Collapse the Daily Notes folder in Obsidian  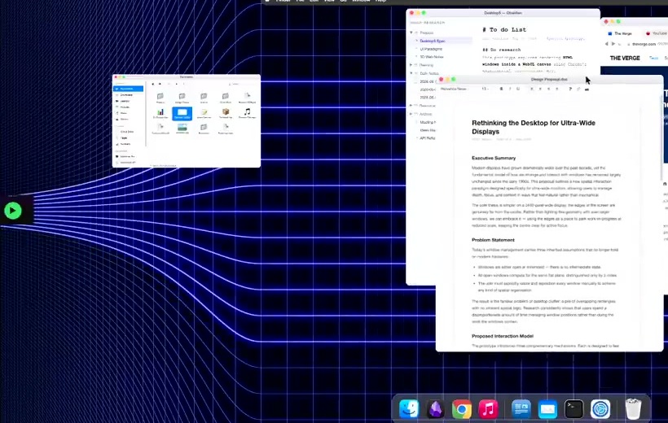411,73
